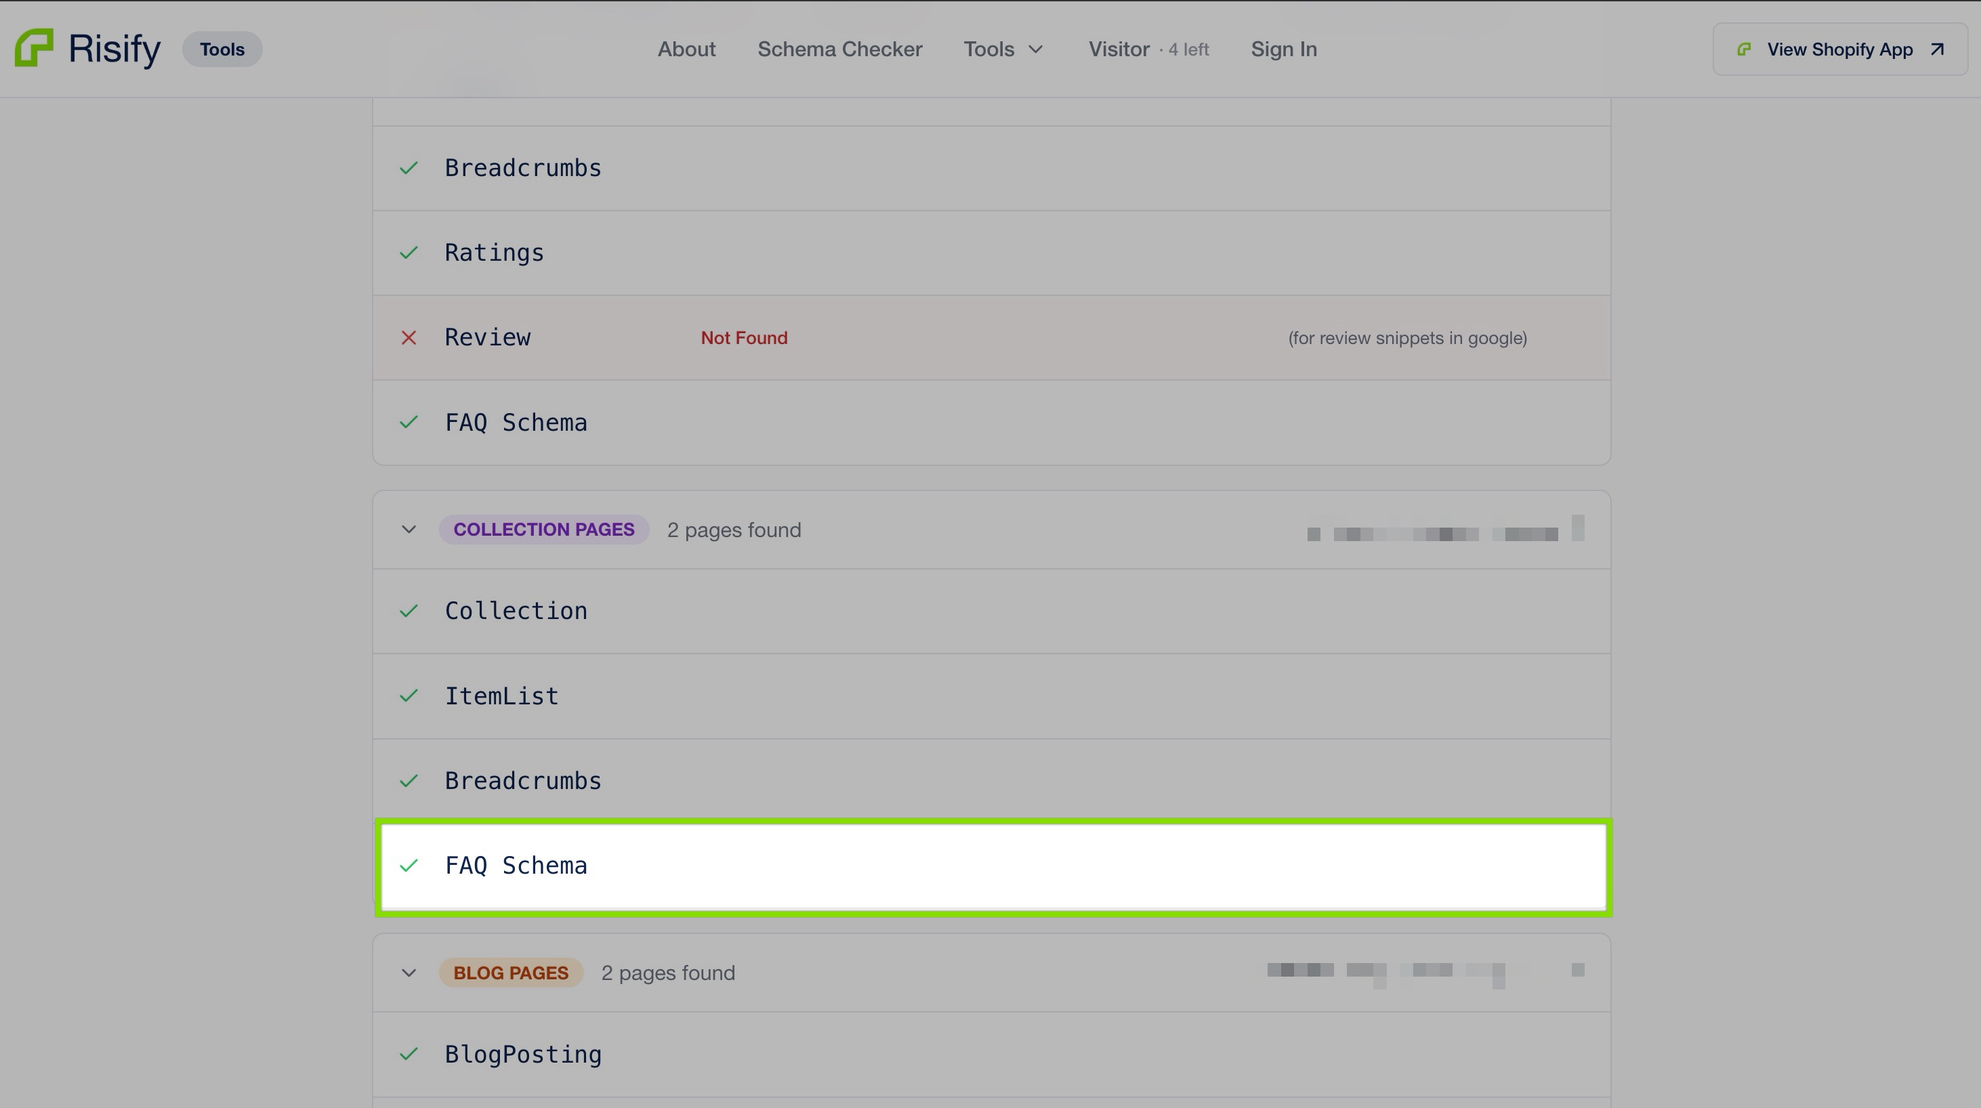Expand the Tools navigation dropdown
The height and width of the screenshot is (1108, 1981).
1003,49
